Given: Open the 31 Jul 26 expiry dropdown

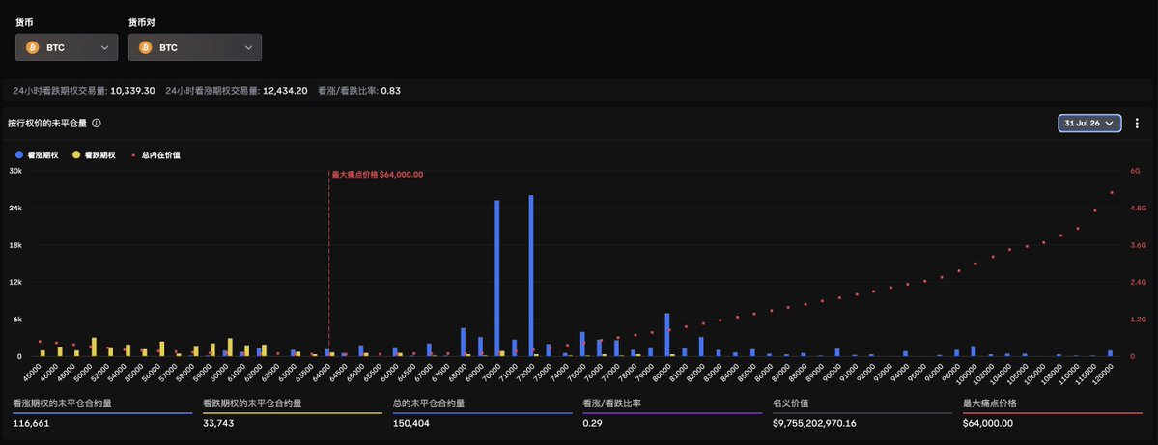Looking at the screenshot, I should (1089, 124).
